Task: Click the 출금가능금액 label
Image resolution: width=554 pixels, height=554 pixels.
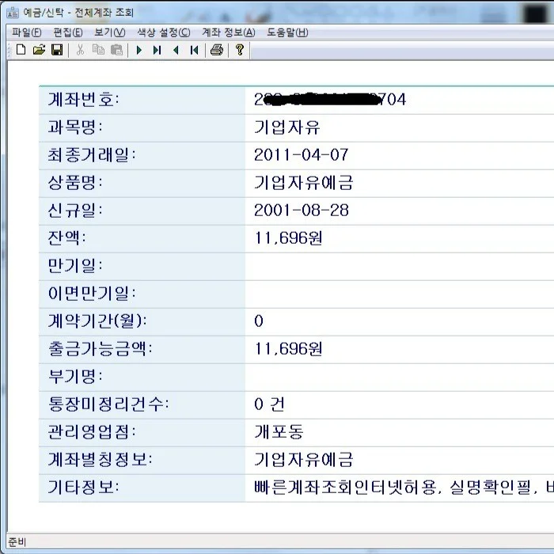Action: click(x=100, y=349)
